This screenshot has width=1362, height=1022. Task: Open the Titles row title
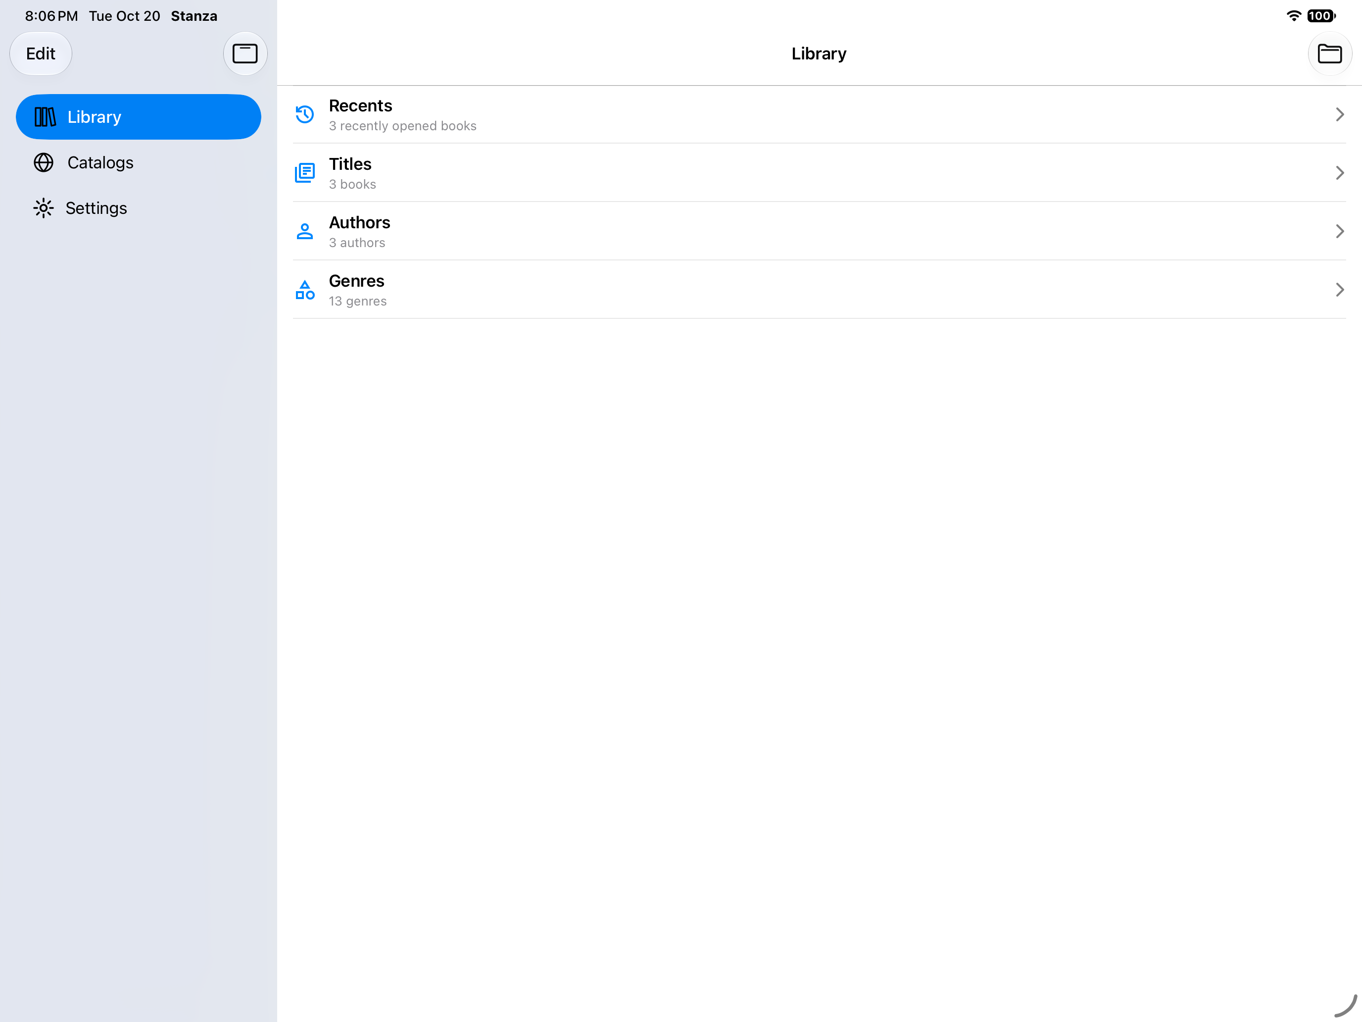click(350, 164)
